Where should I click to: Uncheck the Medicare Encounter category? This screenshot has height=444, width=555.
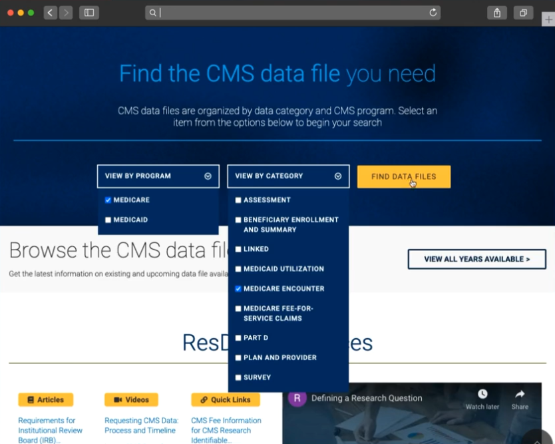(238, 288)
